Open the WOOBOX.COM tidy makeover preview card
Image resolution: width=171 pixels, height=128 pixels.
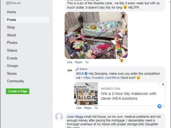tap(119, 94)
